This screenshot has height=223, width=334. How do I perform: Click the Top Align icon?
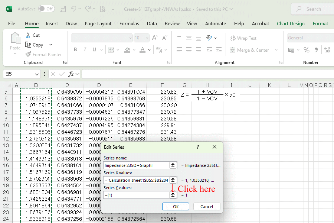click(x=179, y=38)
